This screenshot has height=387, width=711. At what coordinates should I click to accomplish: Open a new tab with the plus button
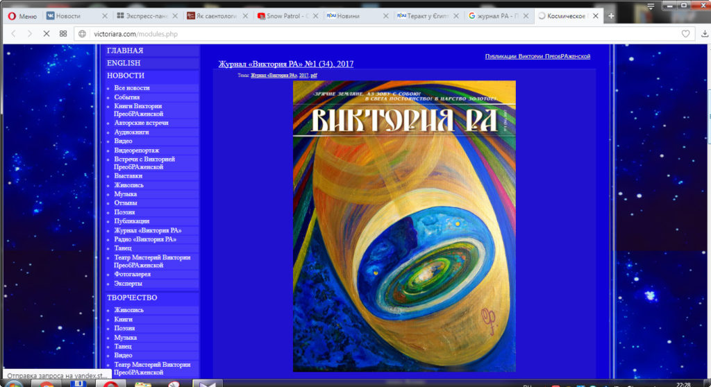[x=611, y=16]
